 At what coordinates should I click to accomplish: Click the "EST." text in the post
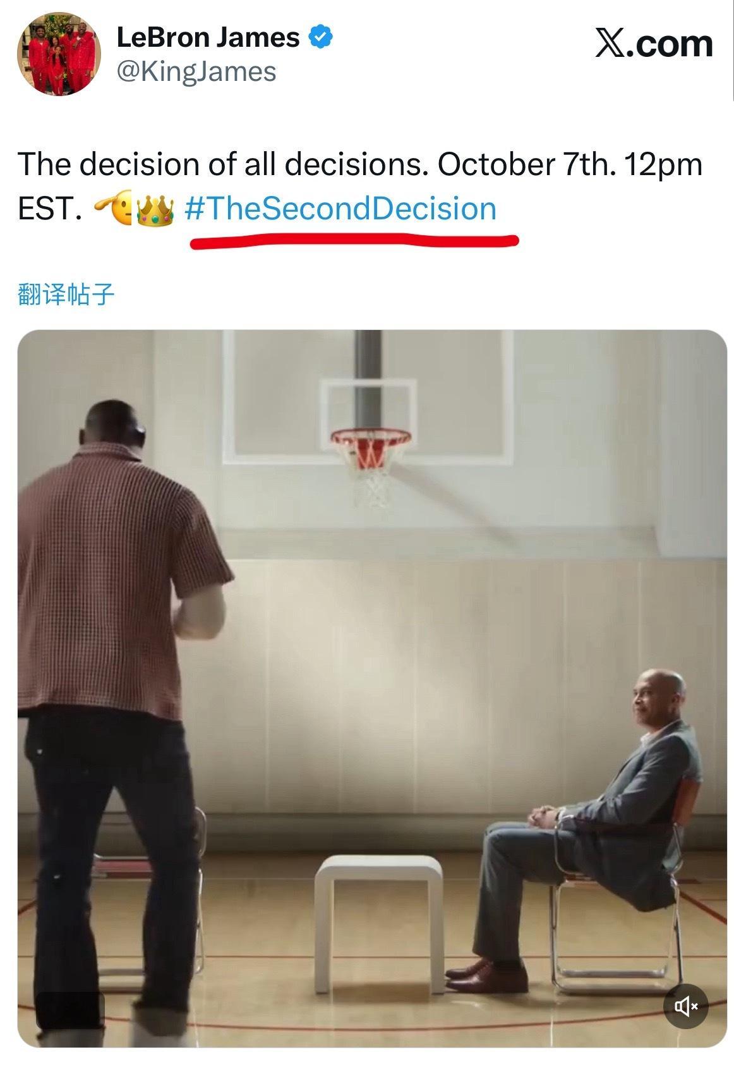(49, 209)
